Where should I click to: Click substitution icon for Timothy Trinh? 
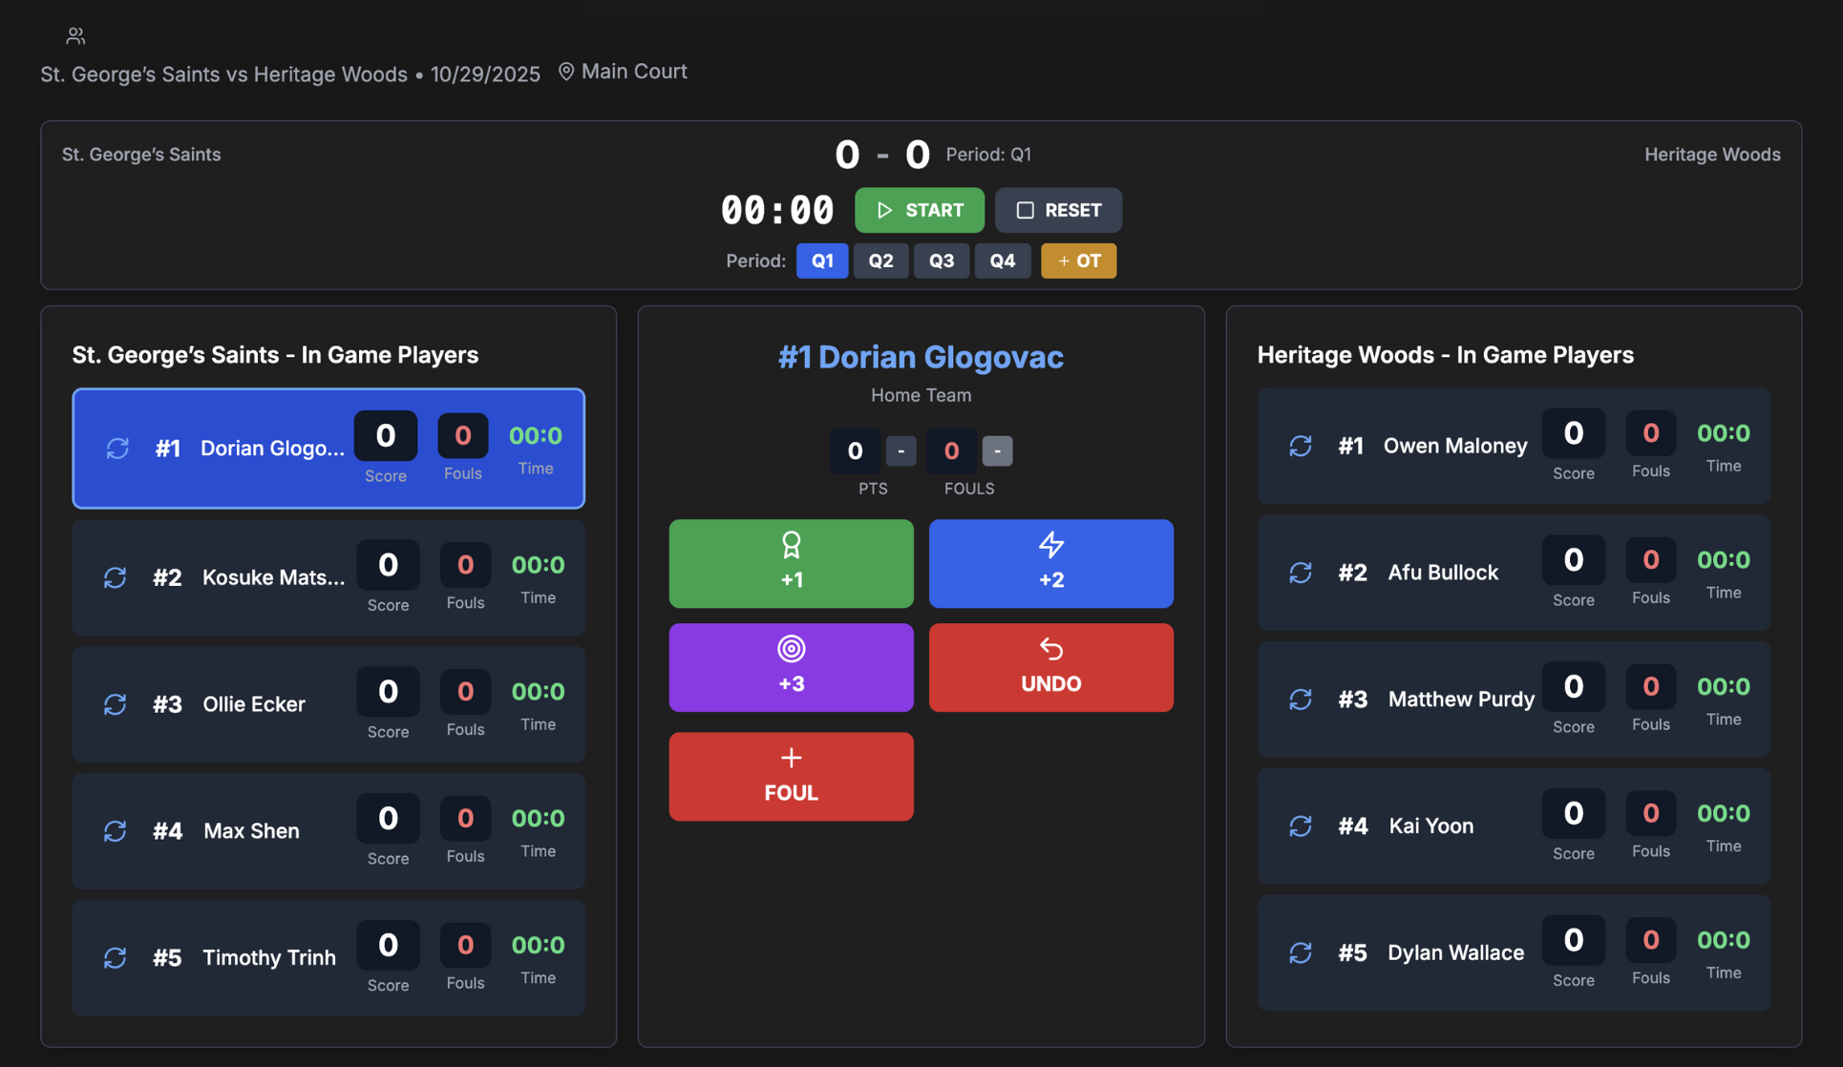[x=116, y=957]
